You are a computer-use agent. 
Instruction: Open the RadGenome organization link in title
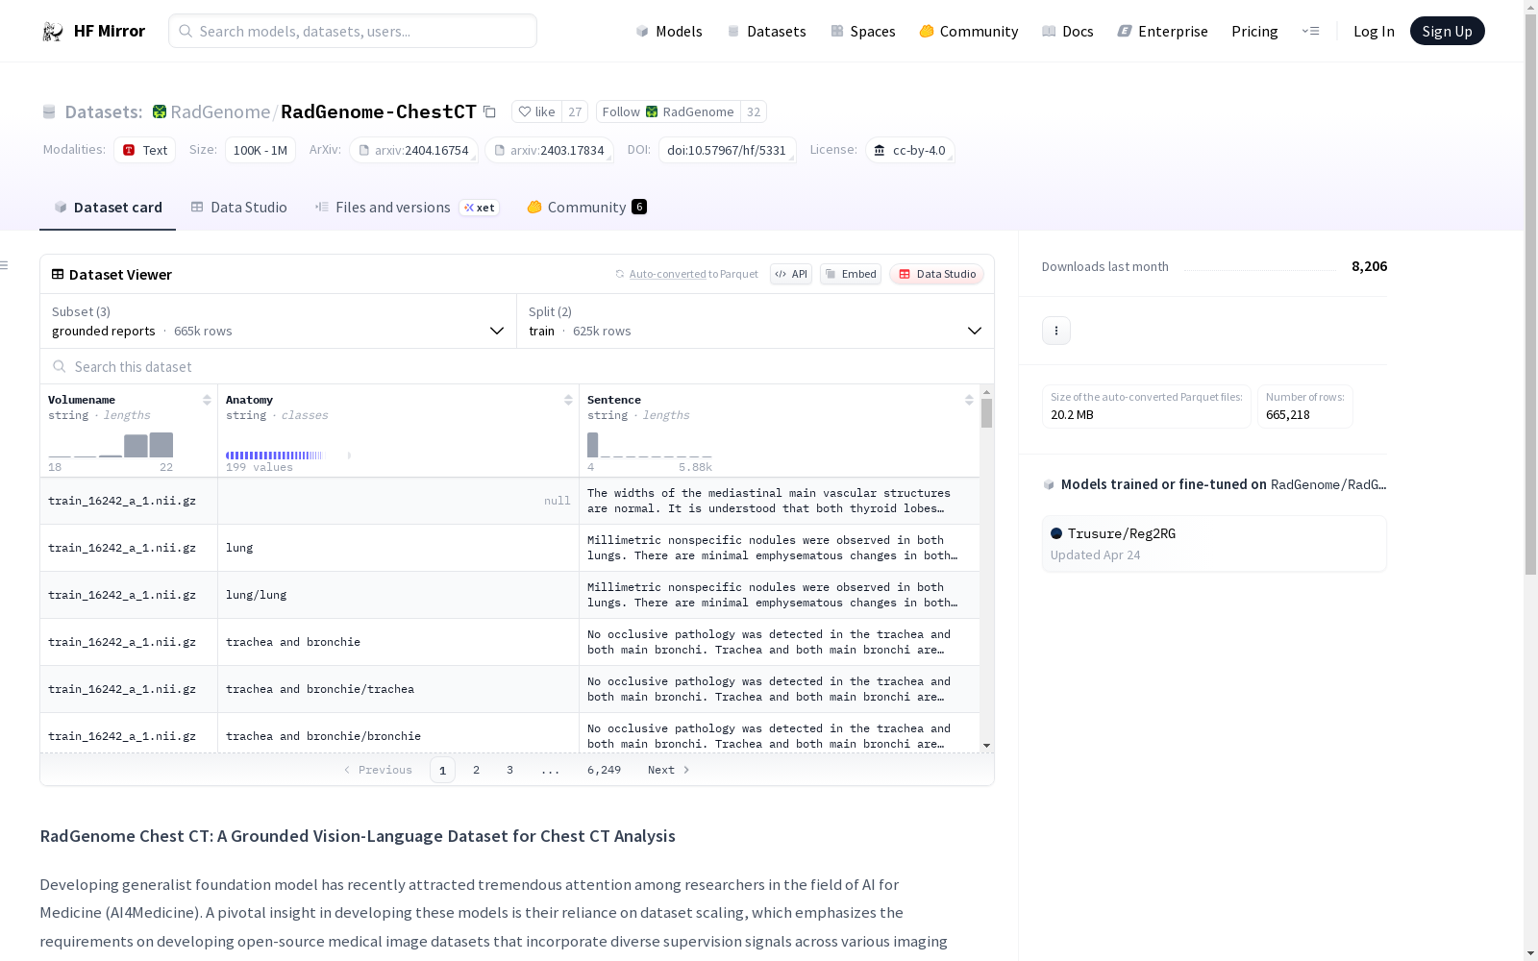click(x=220, y=111)
